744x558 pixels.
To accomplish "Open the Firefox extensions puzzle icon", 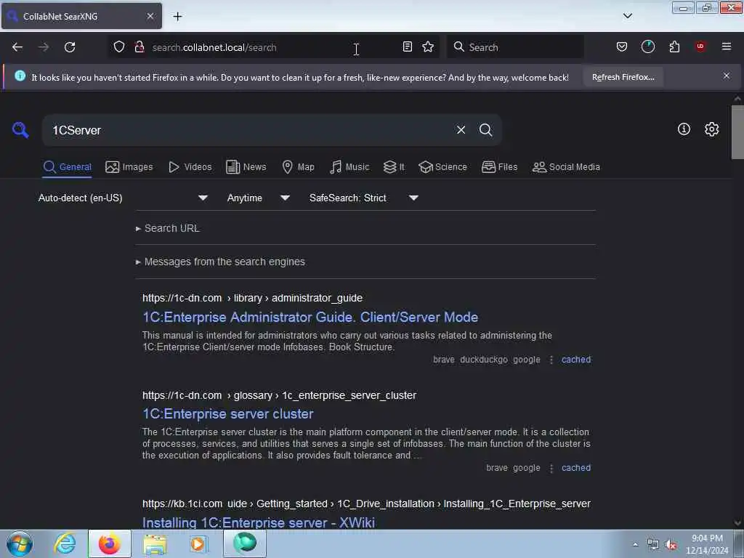I will (x=674, y=46).
